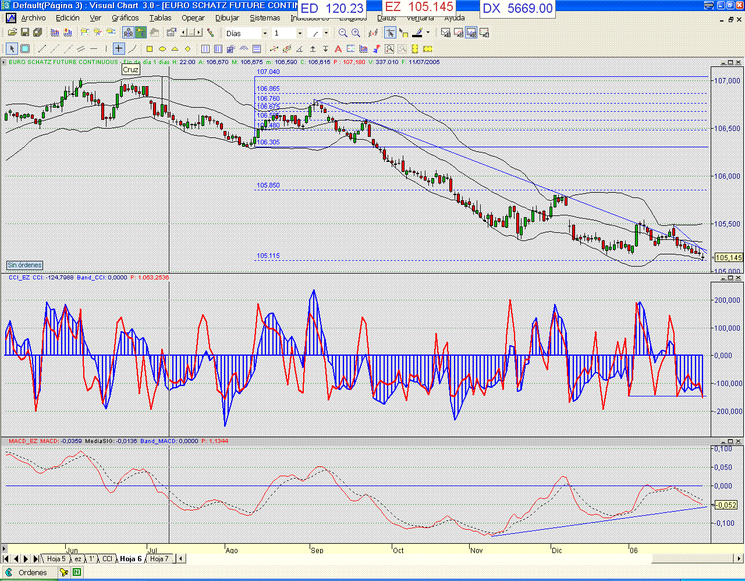
Task: Click the 107.040 Fibonacci level label
Action: pyautogui.click(x=268, y=72)
